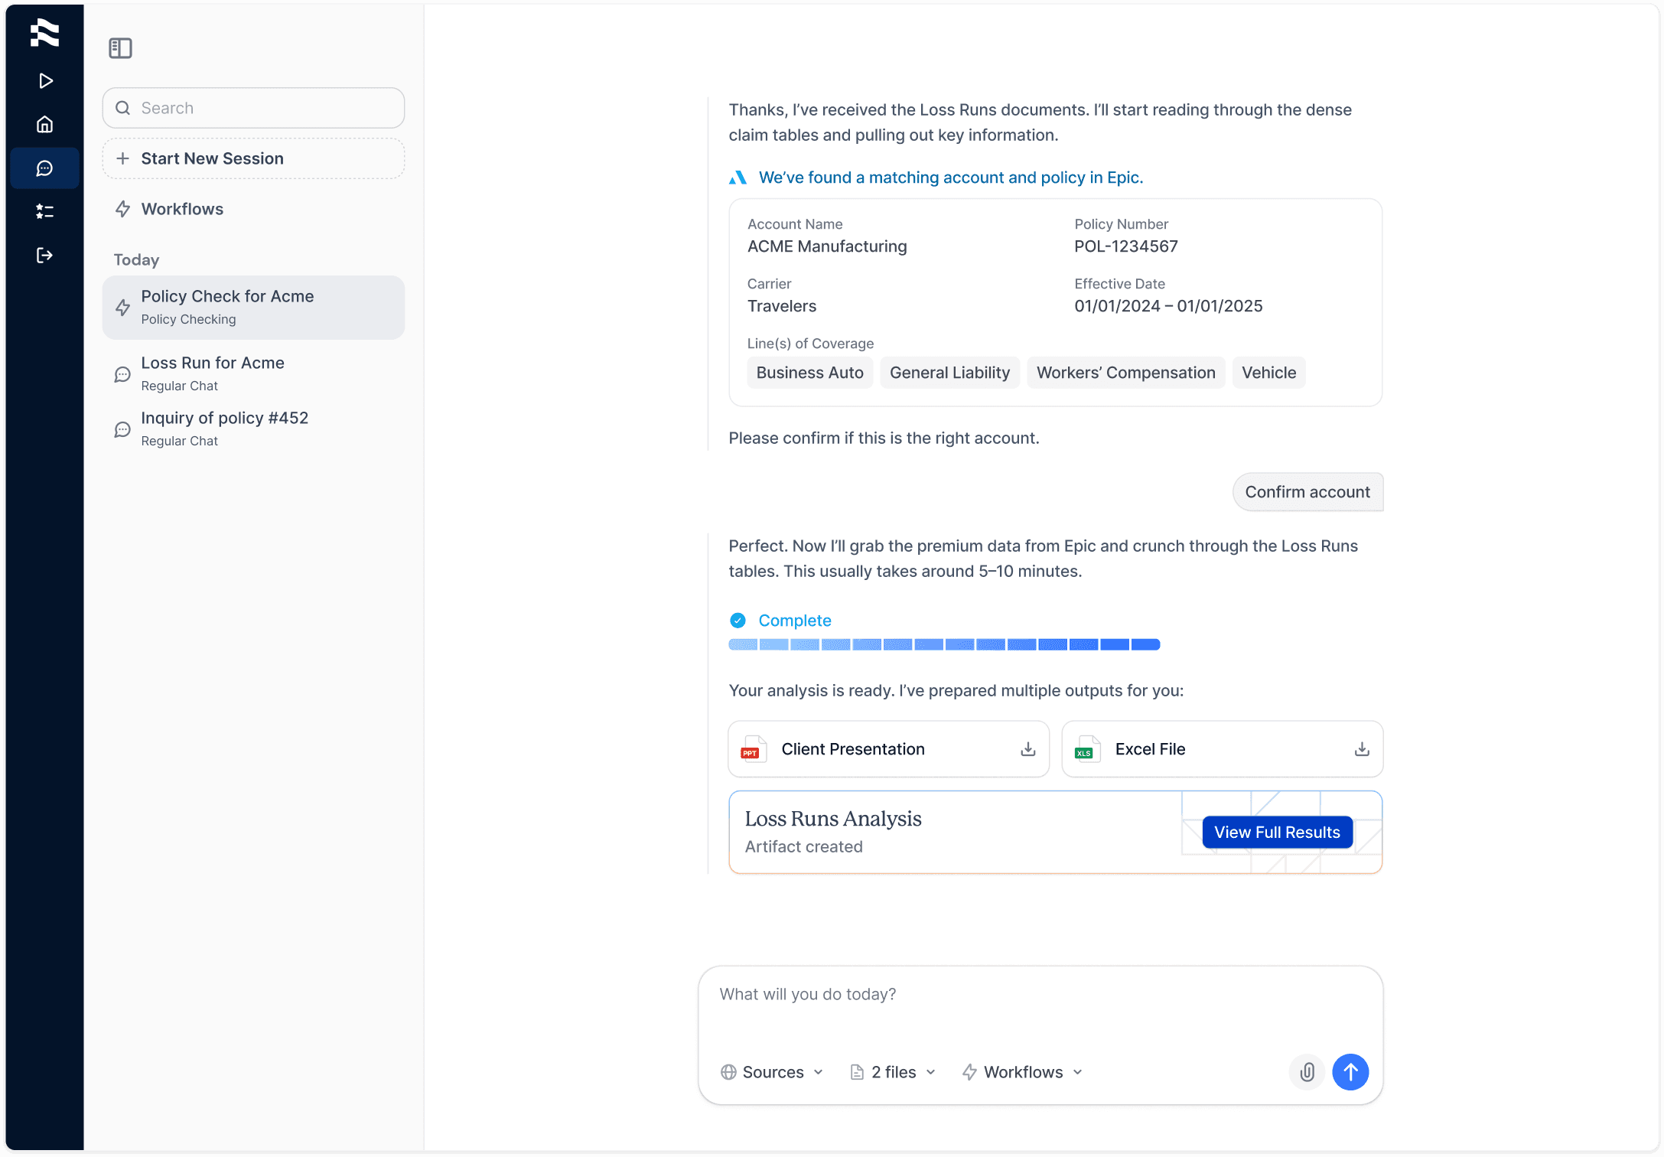Screen dimensions: 1664x1157
Task: Toggle the sidebar panel collapse icon
Action: click(120, 48)
